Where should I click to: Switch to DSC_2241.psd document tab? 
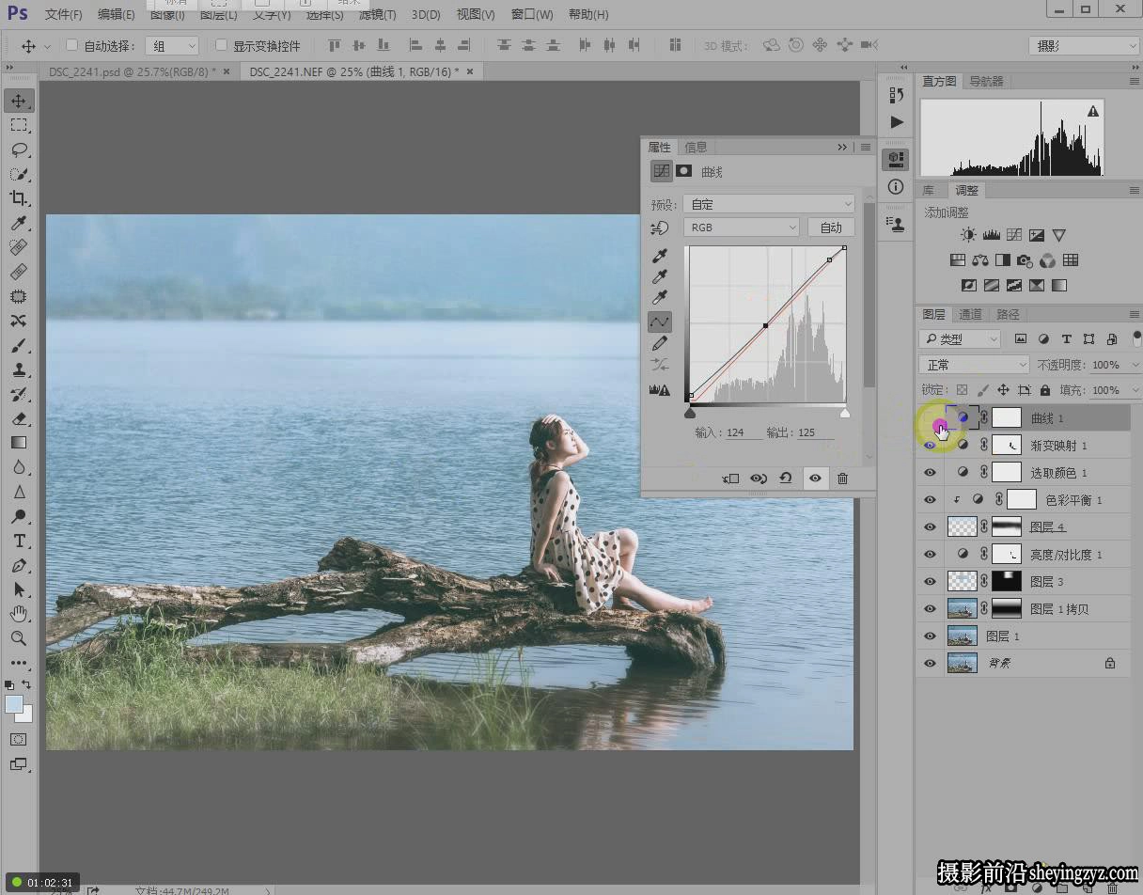(132, 71)
